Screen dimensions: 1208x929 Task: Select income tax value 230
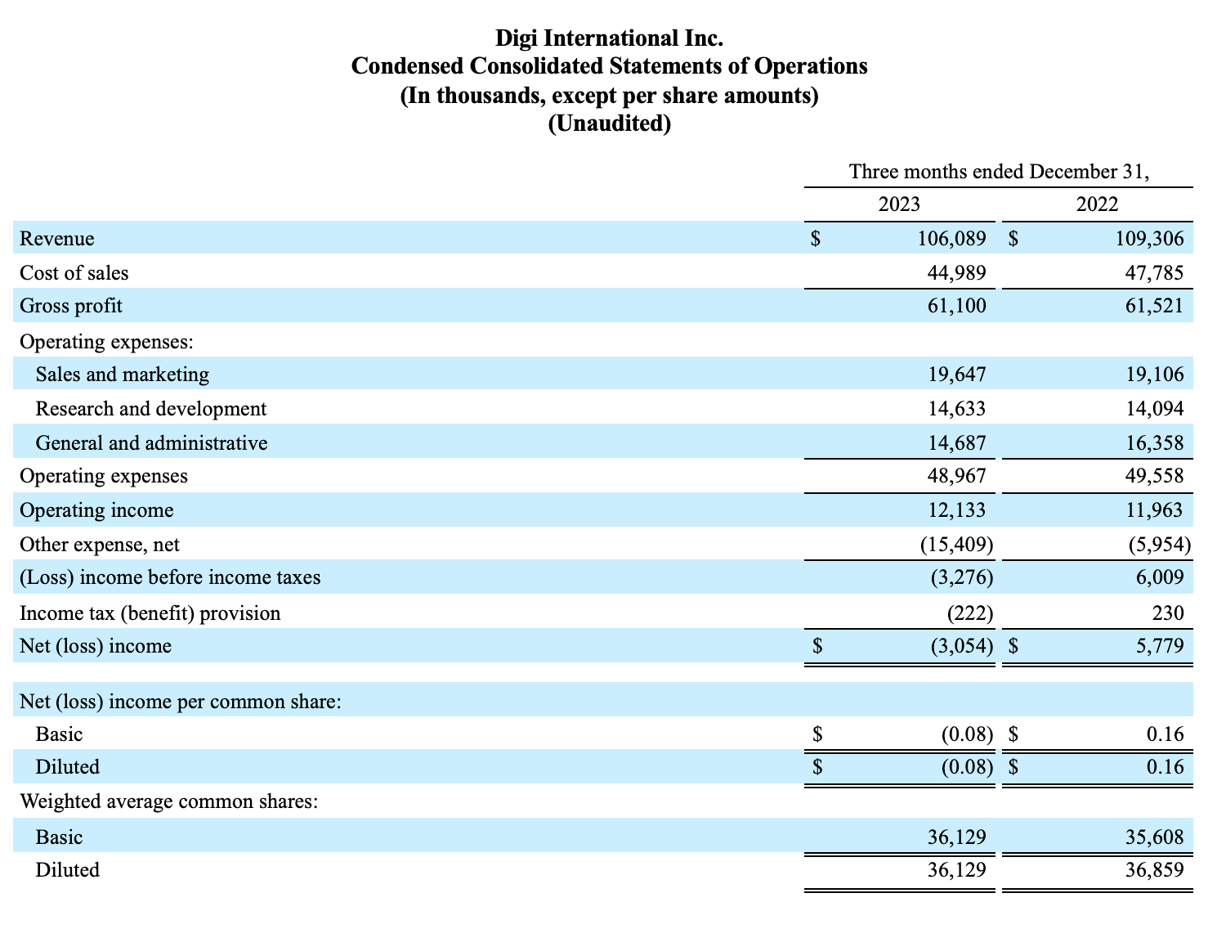click(1167, 613)
